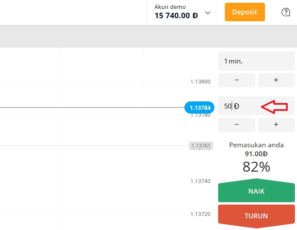
Task: Click the Deposit button
Action: [245, 12]
